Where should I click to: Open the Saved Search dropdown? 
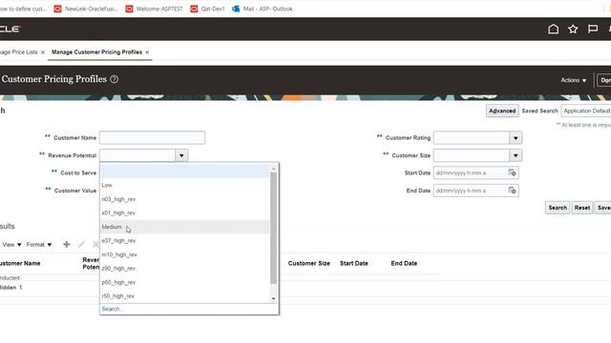pos(586,111)
